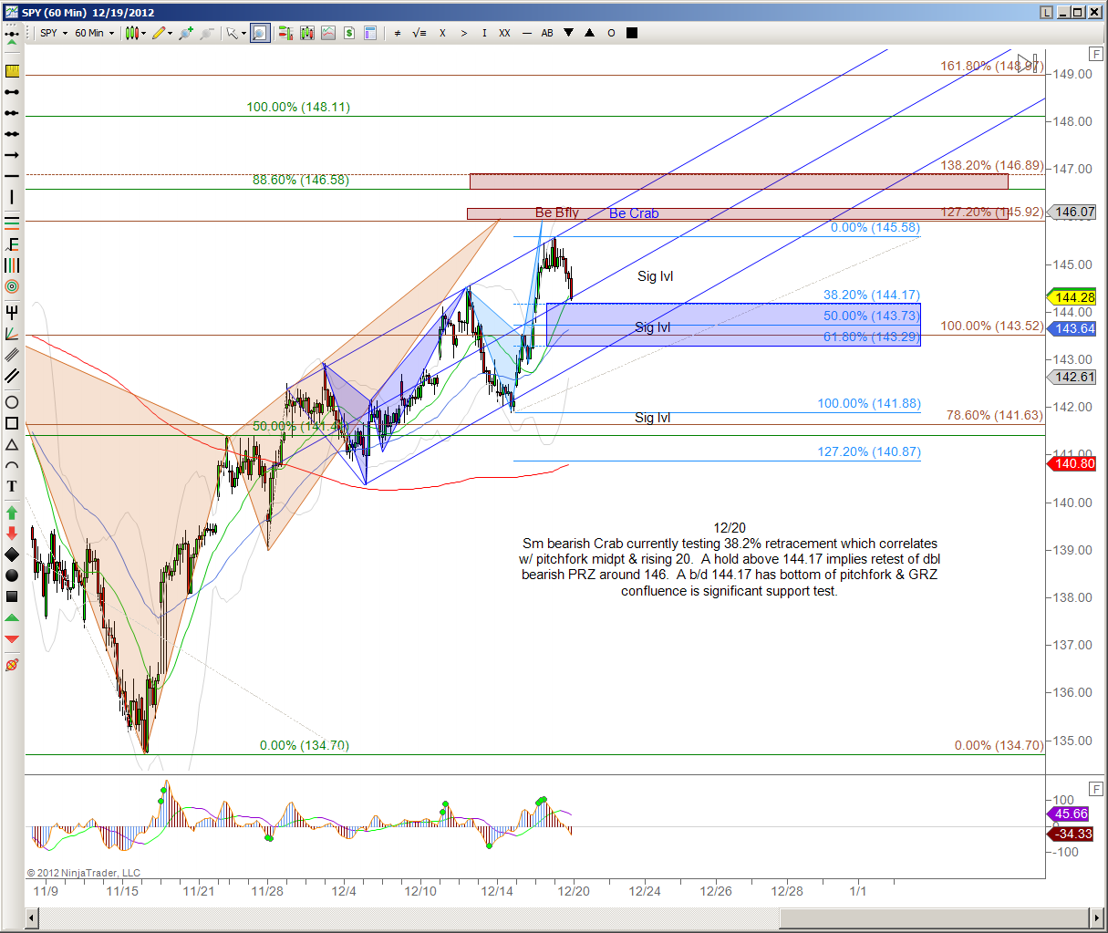Toggle the zoom magnifier tool
The width and height of the screenshot is (1108, 933).
tap(260, 33)
